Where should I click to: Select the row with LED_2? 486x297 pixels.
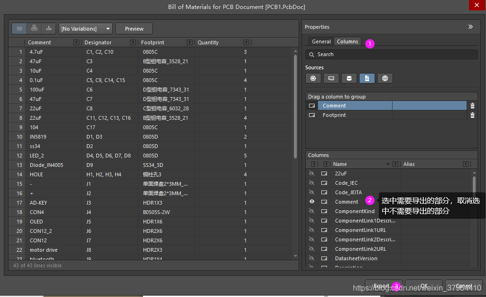[151, 156]
